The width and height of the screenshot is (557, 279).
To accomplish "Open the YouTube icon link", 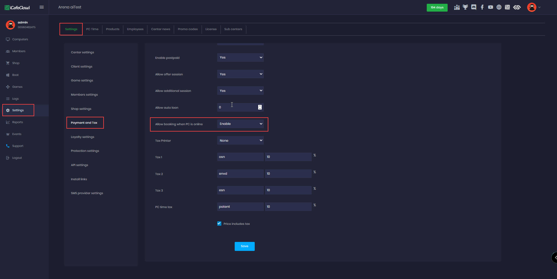I will click(x=491, y=7).
